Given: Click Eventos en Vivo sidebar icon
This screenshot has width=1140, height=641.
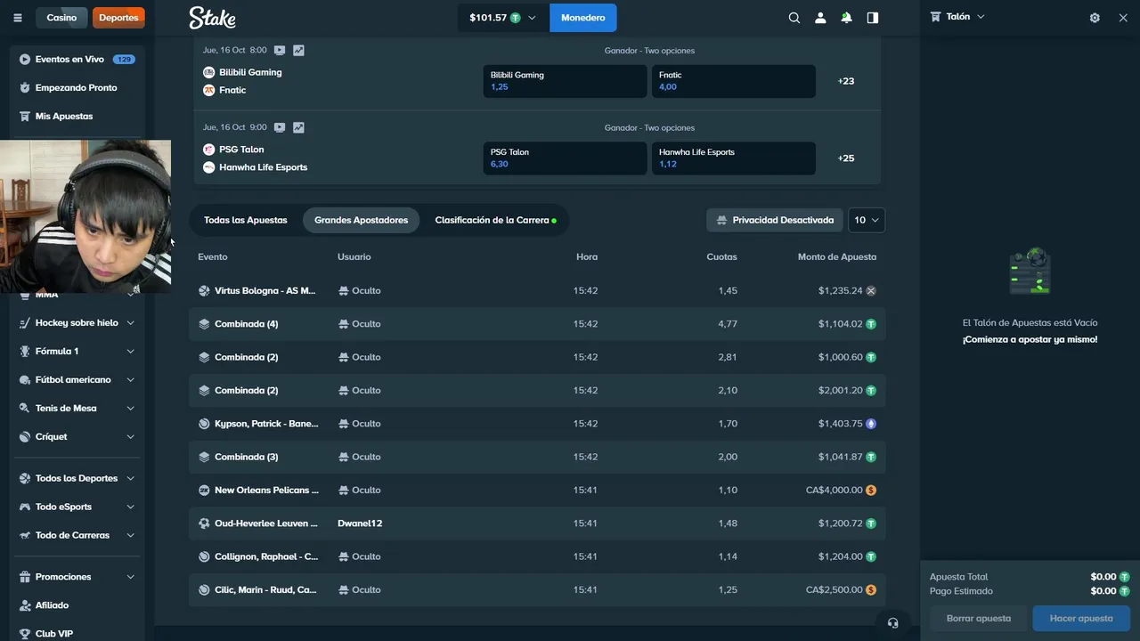Looking at the screenshot, I should (x=25, y=60).
